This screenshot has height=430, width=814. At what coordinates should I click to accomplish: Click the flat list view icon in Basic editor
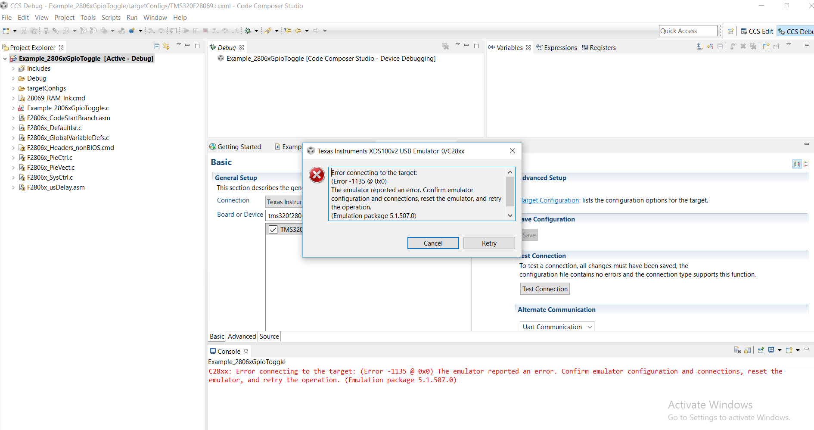[x=807, y=164]
